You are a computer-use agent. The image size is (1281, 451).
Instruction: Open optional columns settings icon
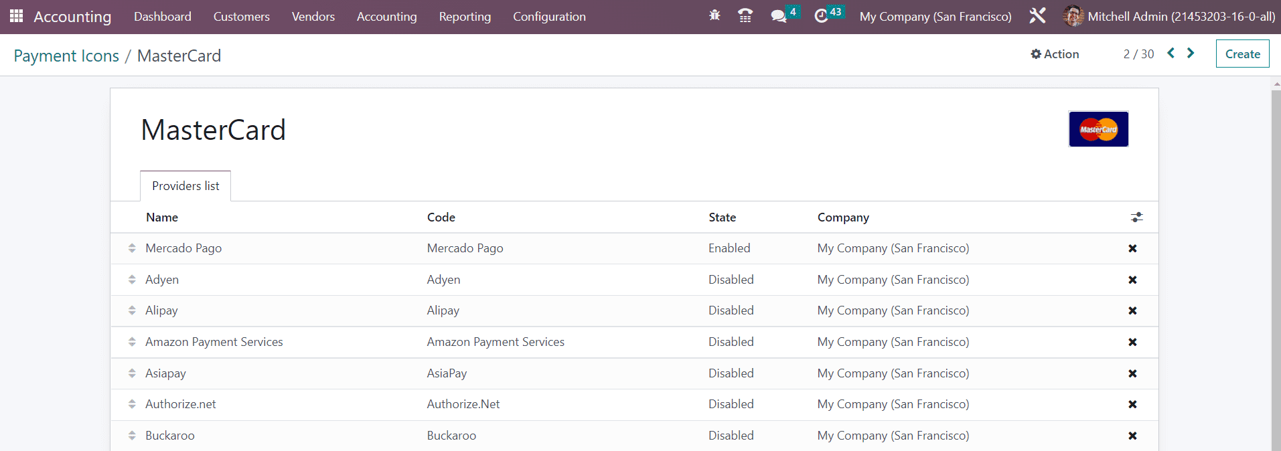(1136, 217)
